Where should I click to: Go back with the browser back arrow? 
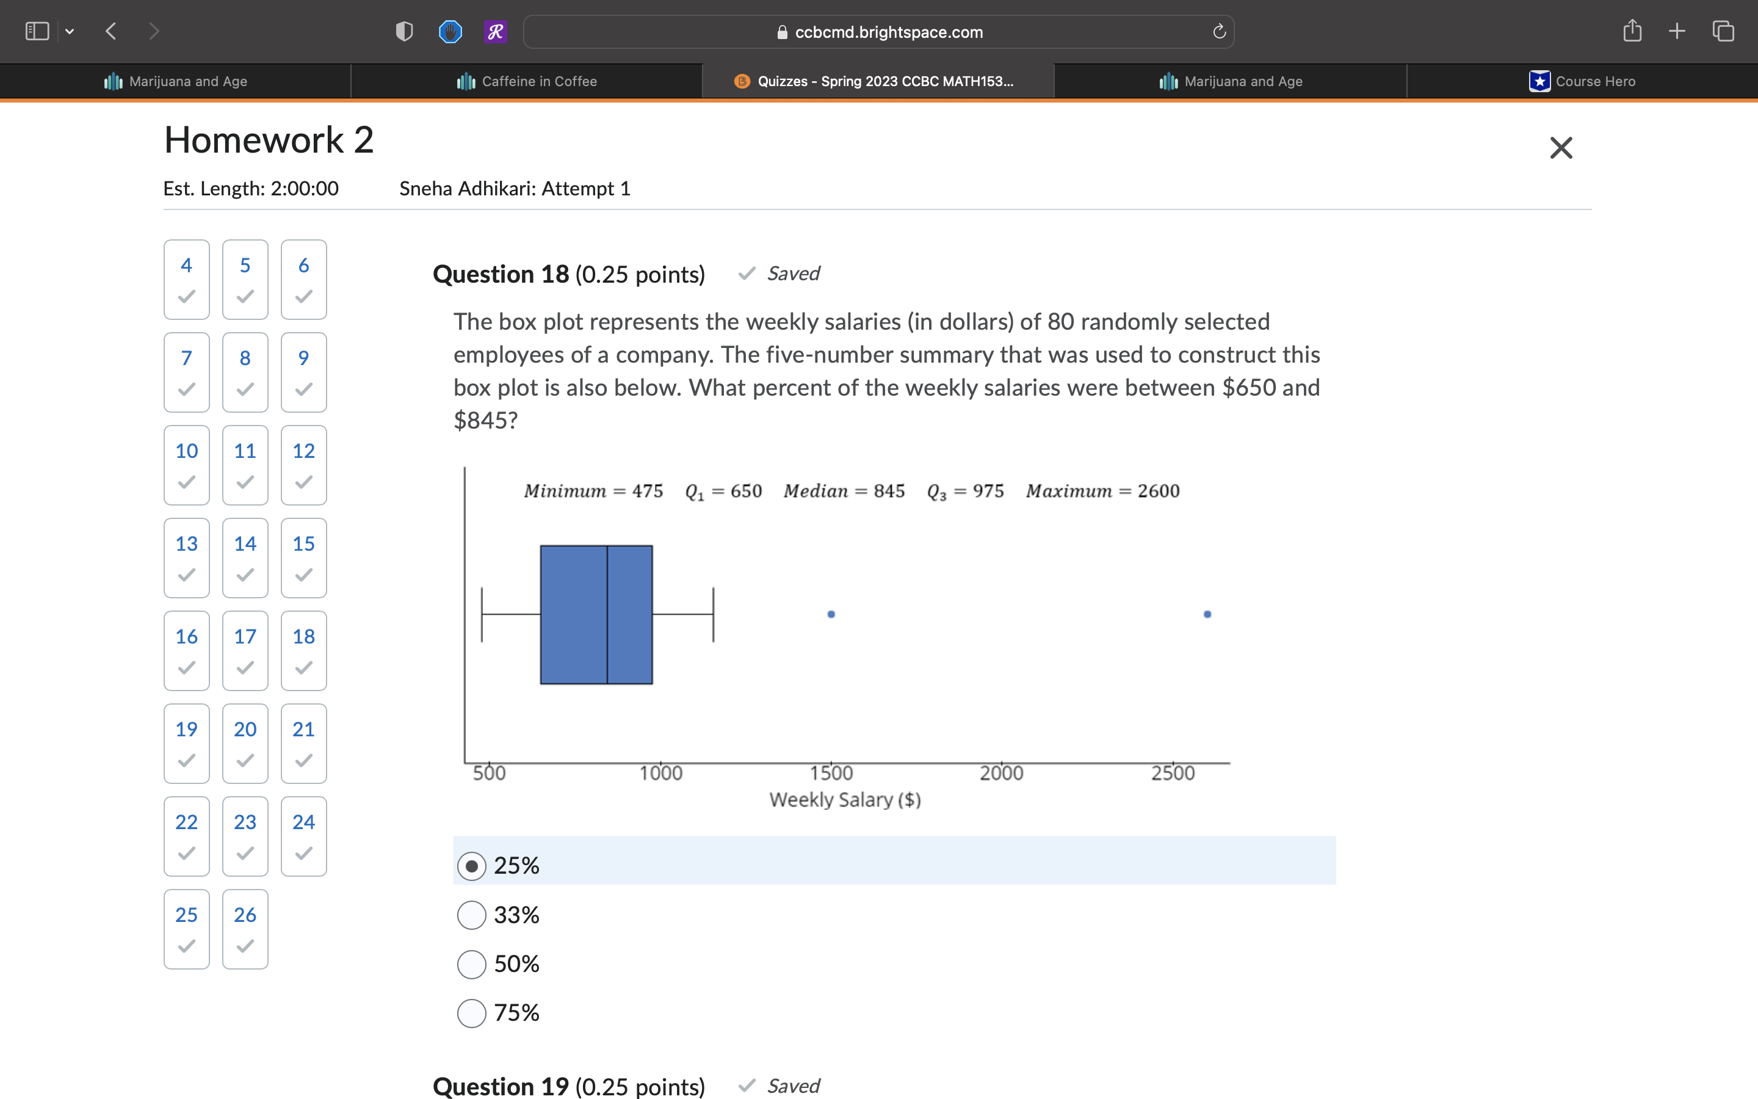tap(111, 31)
